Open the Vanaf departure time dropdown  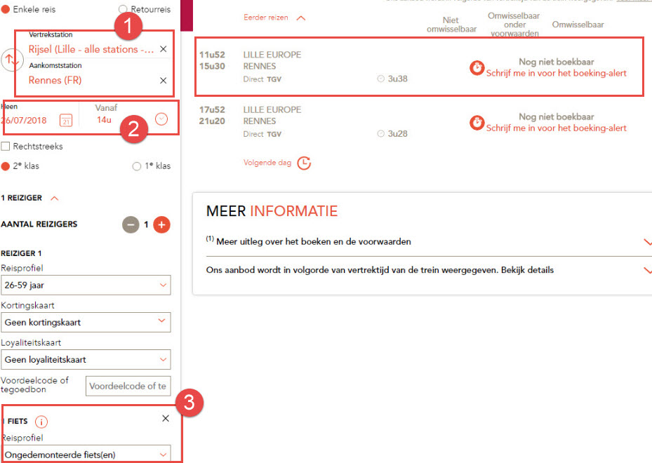point(161,119)
